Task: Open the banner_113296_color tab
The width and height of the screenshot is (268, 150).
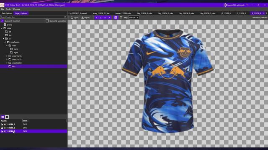Action: click(x=123, y=13)
